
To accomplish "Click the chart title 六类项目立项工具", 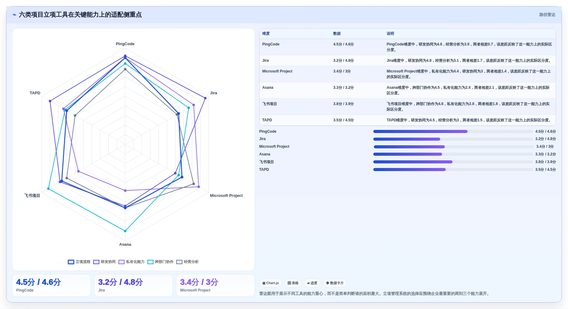I will pyautogui.click(x=80, y=15).
